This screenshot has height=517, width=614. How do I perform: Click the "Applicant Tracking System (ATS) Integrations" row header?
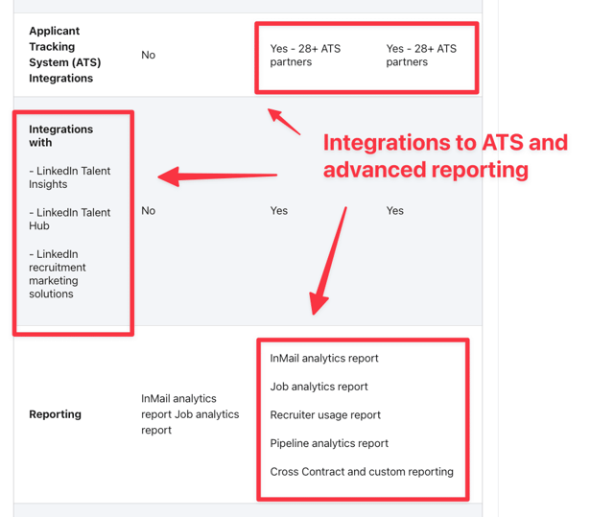(64, 55)
